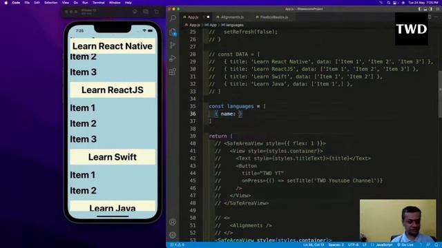Open the Extensions view
Screen dimensions: 442x248
[x=173, y=72]
